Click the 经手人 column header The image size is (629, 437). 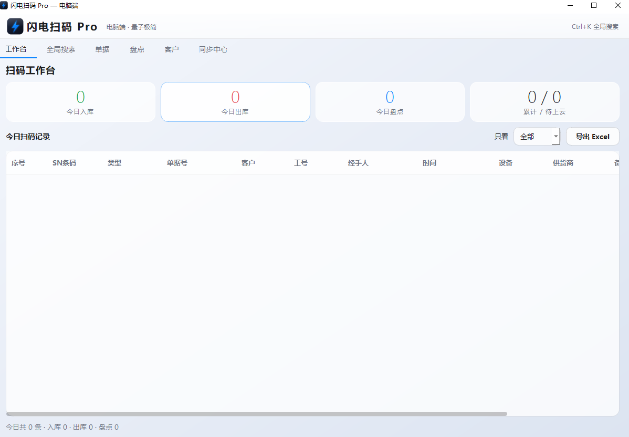click(358, 163)
